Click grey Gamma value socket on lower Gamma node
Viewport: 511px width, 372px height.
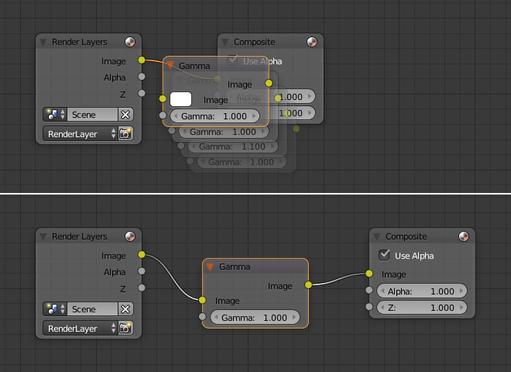point(202,316)
